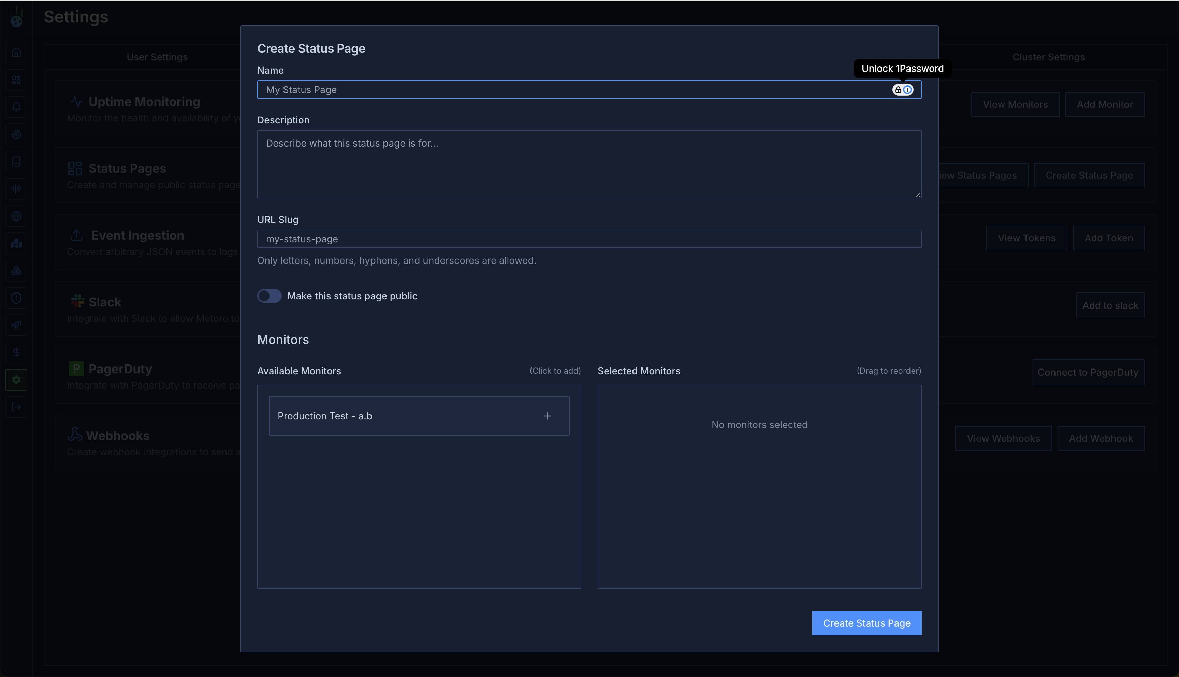Click the logout arrow icon in sidebar
Screen dimensions: 1179x677
coord(16,407)
